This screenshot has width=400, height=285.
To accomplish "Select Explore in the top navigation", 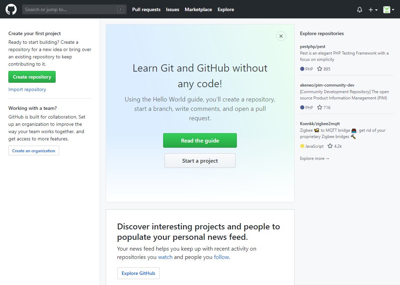I will (x=226, y=9).
